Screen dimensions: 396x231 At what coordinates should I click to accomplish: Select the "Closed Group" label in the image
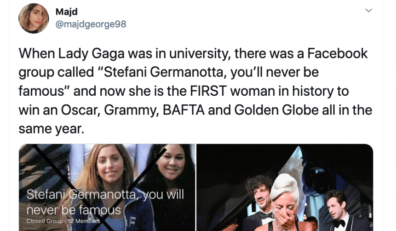[x=45, y=221]
